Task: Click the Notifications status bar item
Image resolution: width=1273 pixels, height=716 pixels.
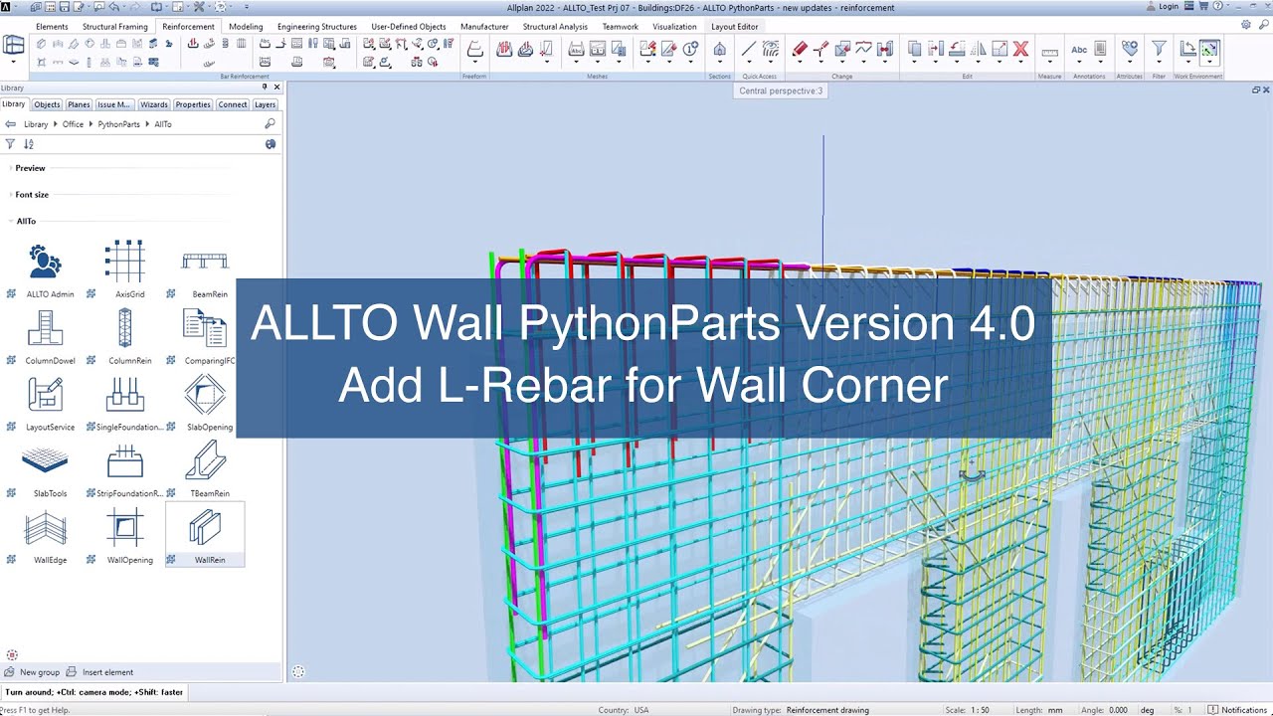Action: (x=1238, y=710)
